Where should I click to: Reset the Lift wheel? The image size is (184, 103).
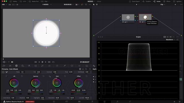(22, 76)
